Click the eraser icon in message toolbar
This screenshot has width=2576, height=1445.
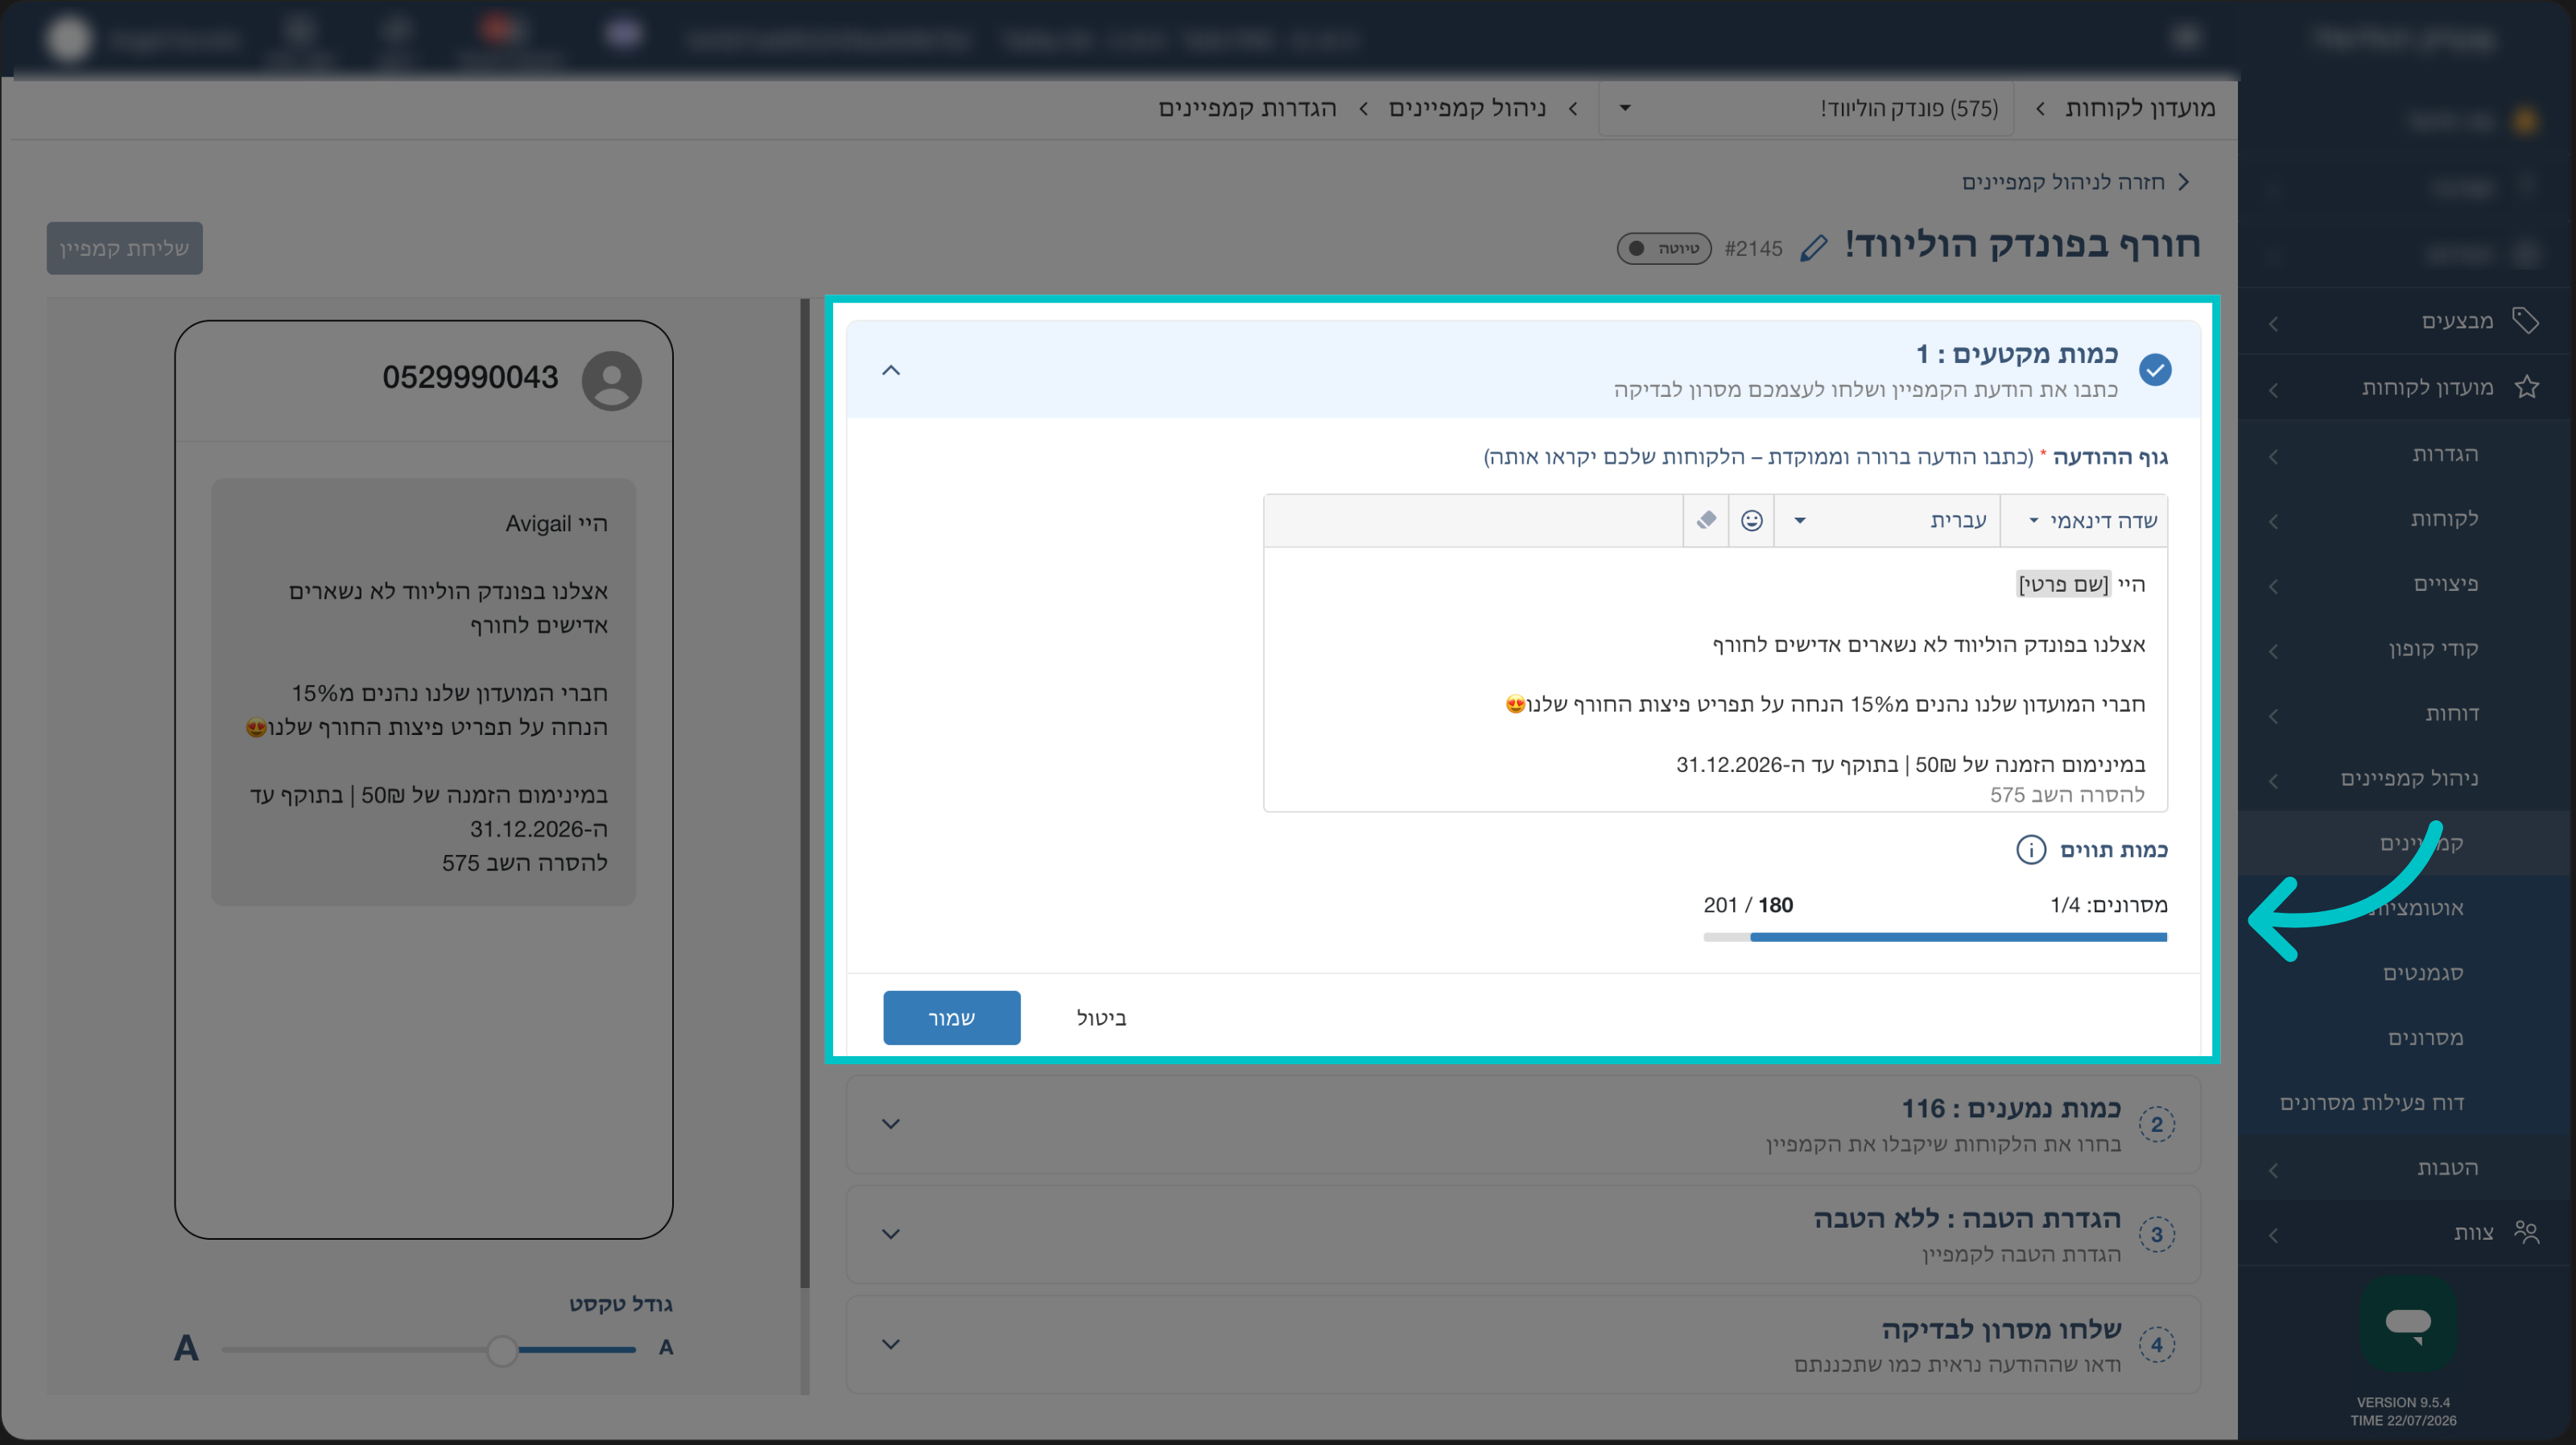pos(1707,520)
